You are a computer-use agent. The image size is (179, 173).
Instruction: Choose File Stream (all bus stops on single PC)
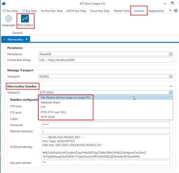pos(106,97)
